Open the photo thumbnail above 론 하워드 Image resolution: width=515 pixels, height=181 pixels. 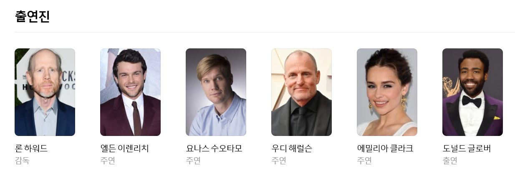click(x=45, y=92)
